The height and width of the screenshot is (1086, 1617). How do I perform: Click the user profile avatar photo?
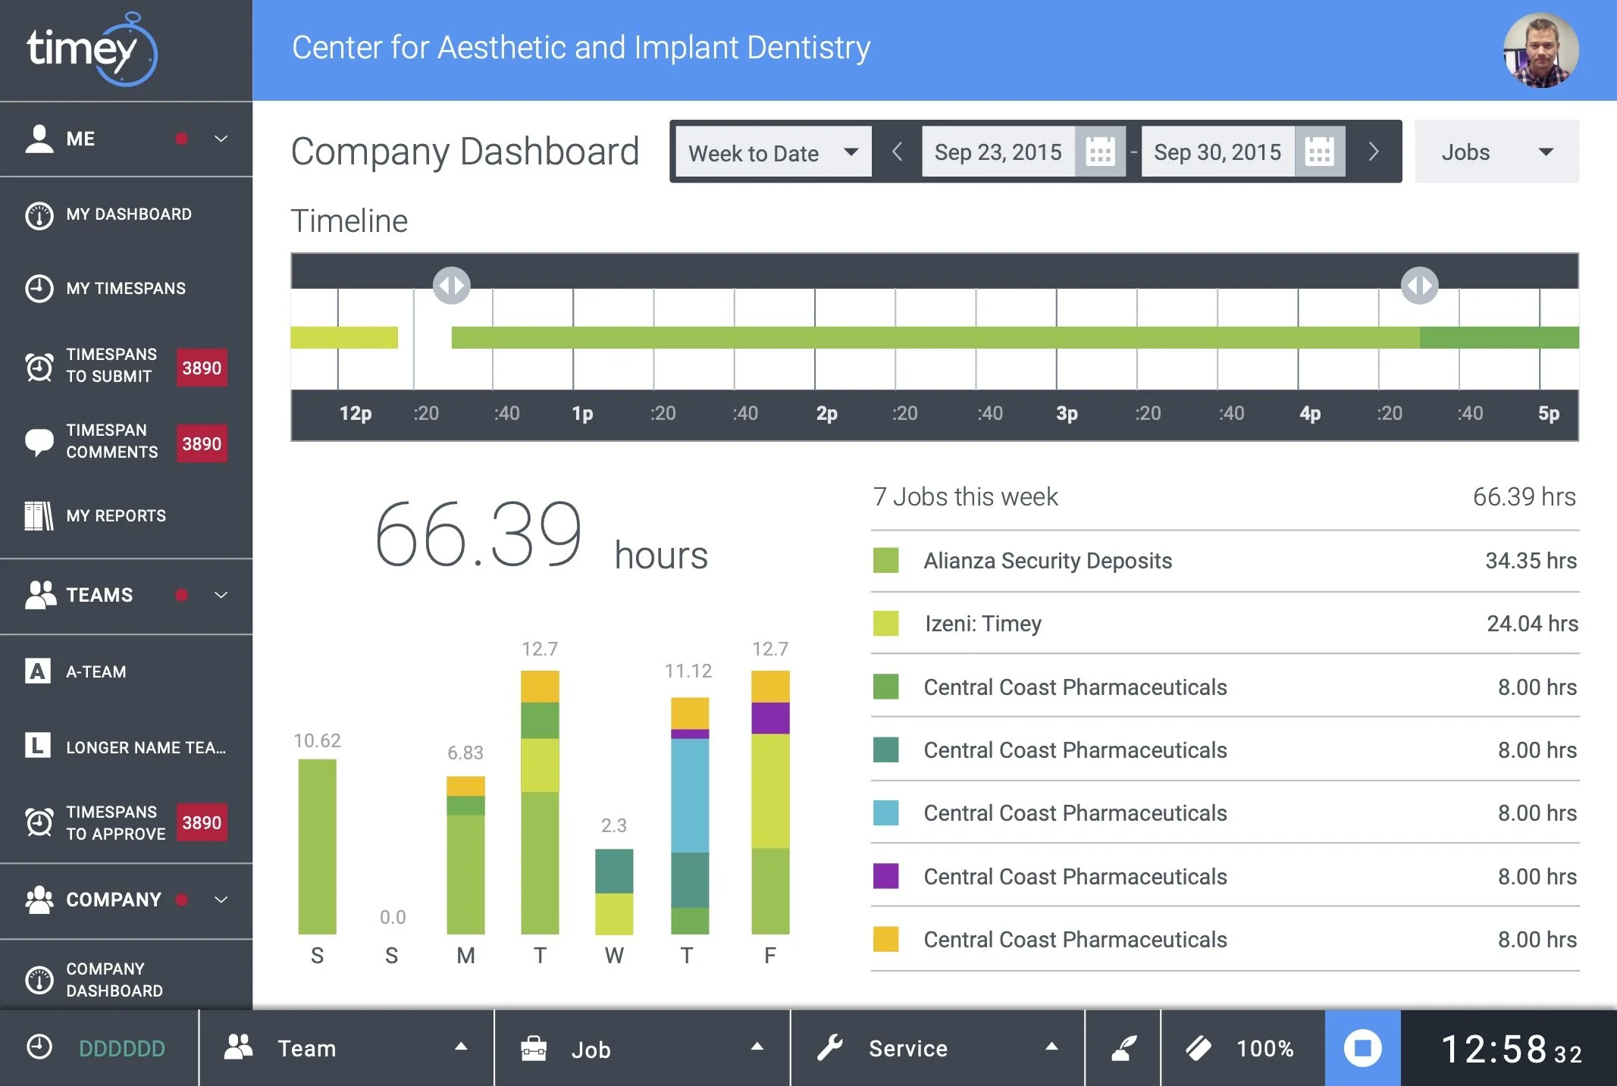point(1540,50)
